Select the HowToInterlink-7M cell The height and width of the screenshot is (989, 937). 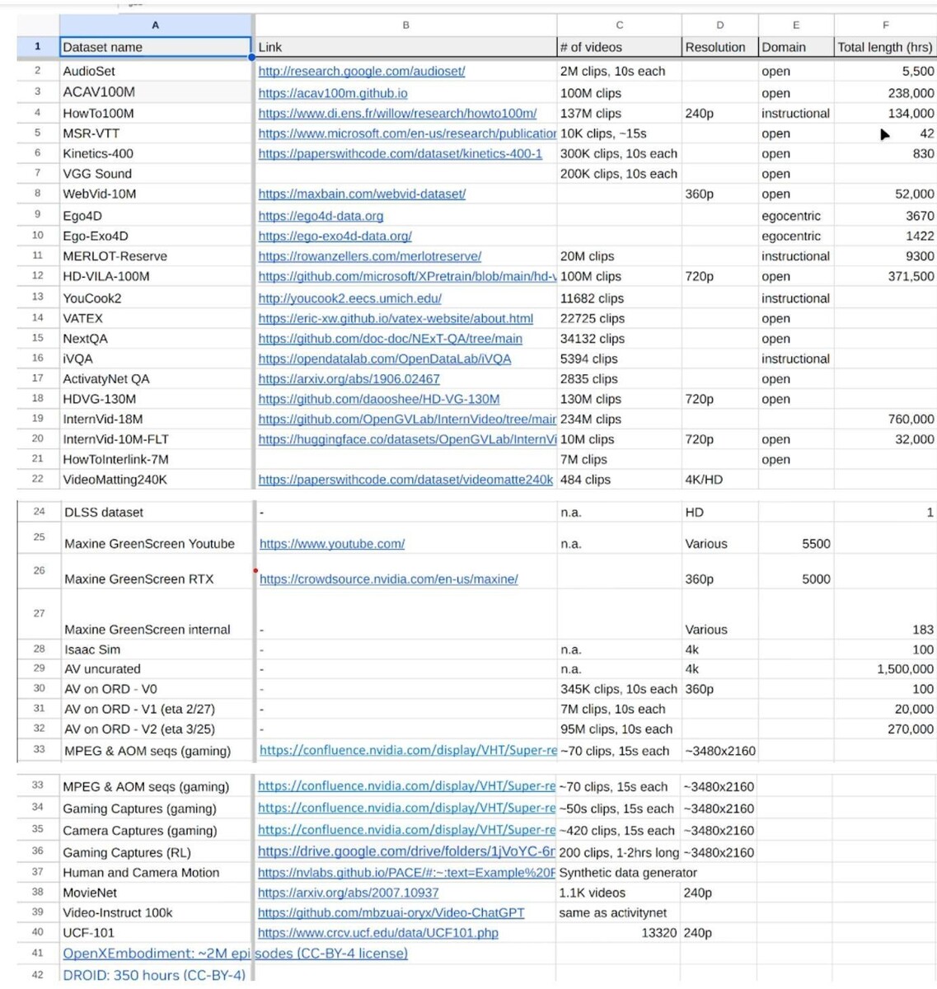click(155, 459)
